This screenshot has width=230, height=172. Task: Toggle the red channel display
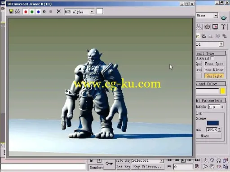coord(26,12)
